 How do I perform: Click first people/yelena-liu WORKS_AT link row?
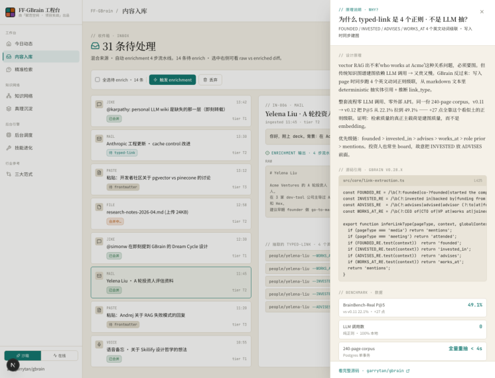[298, 256]
